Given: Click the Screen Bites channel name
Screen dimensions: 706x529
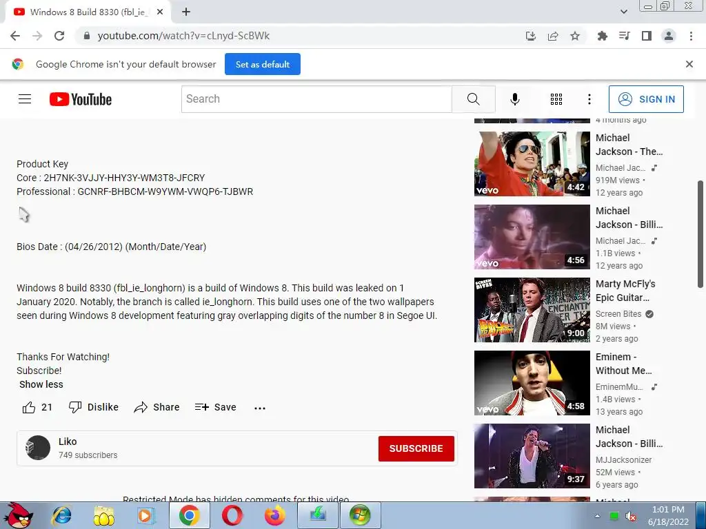Looking at the screenshot, I should tap(618, 314).
